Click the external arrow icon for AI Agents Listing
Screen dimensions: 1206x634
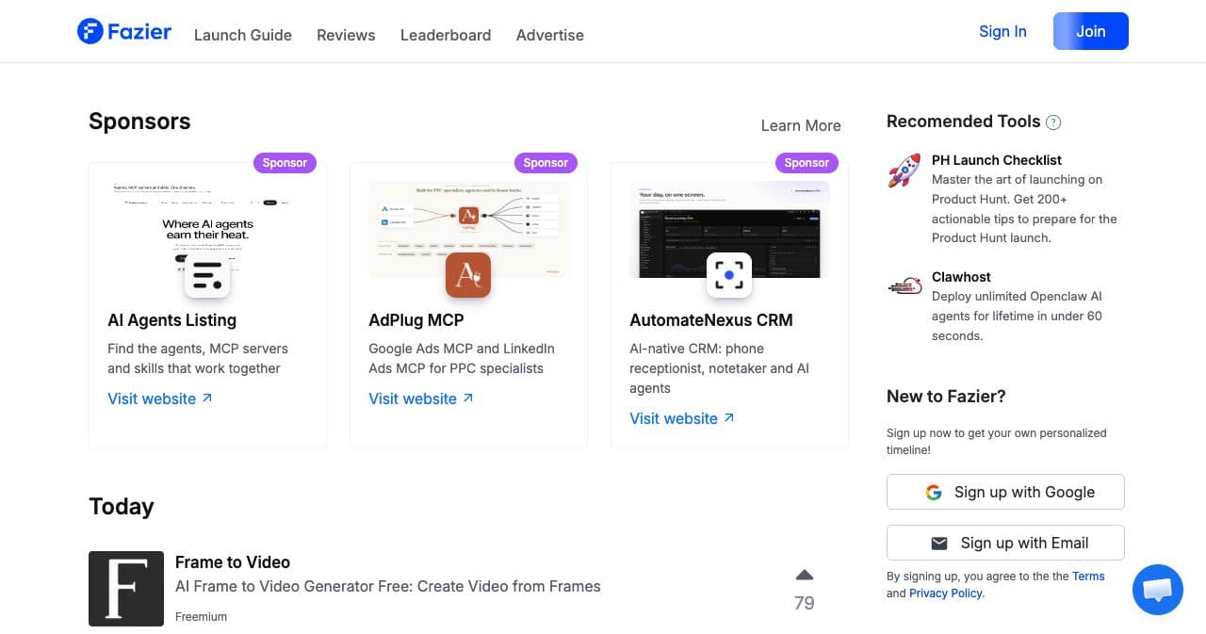pos(207,398)
